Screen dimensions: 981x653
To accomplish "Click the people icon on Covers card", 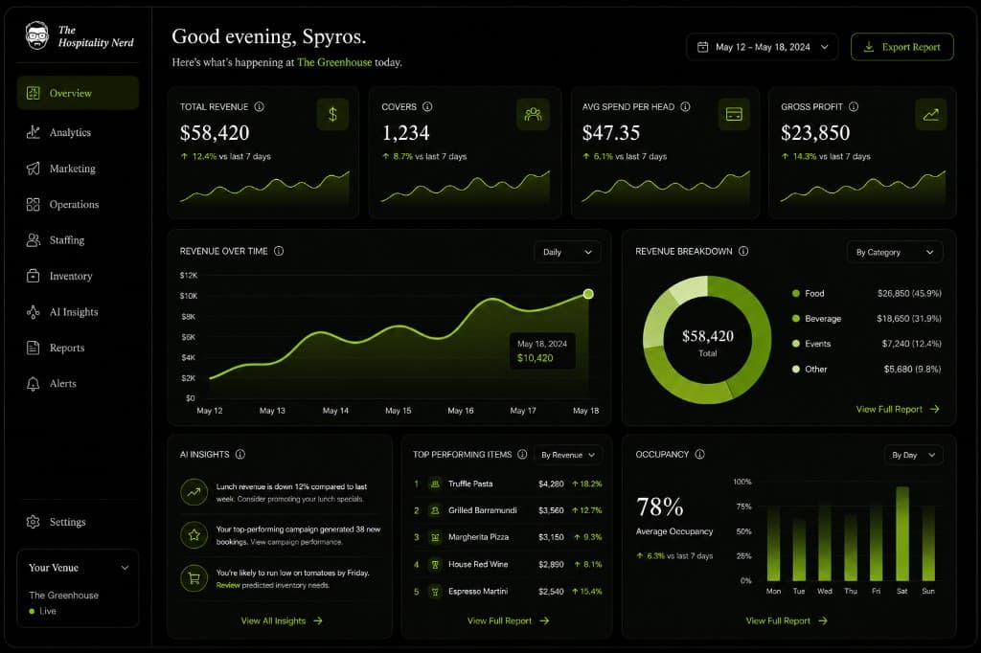I will pos(533,115).
